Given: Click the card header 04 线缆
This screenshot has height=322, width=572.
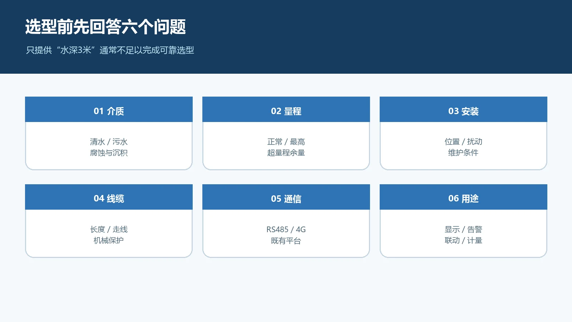Looking at the screenshot, I should [109, 197].
